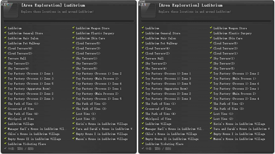Click the checkmark beside Toy Factory <Process 2> Zone 4
Viewport: 275px width, 154px height.
(211, 98)
